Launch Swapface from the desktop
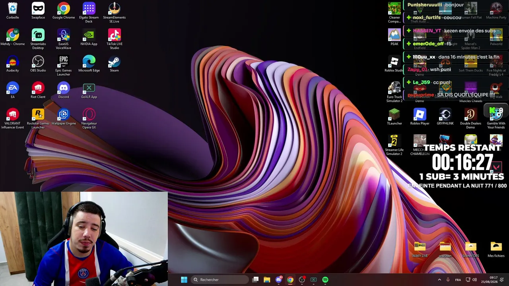 [38, 11]
